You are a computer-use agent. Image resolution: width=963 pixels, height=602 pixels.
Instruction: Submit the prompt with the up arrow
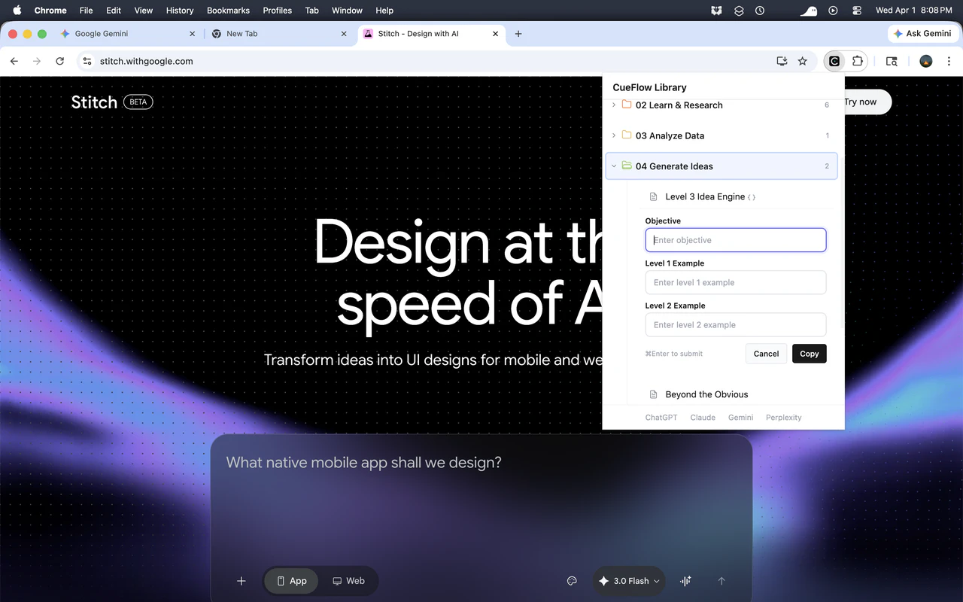[721, 581]
